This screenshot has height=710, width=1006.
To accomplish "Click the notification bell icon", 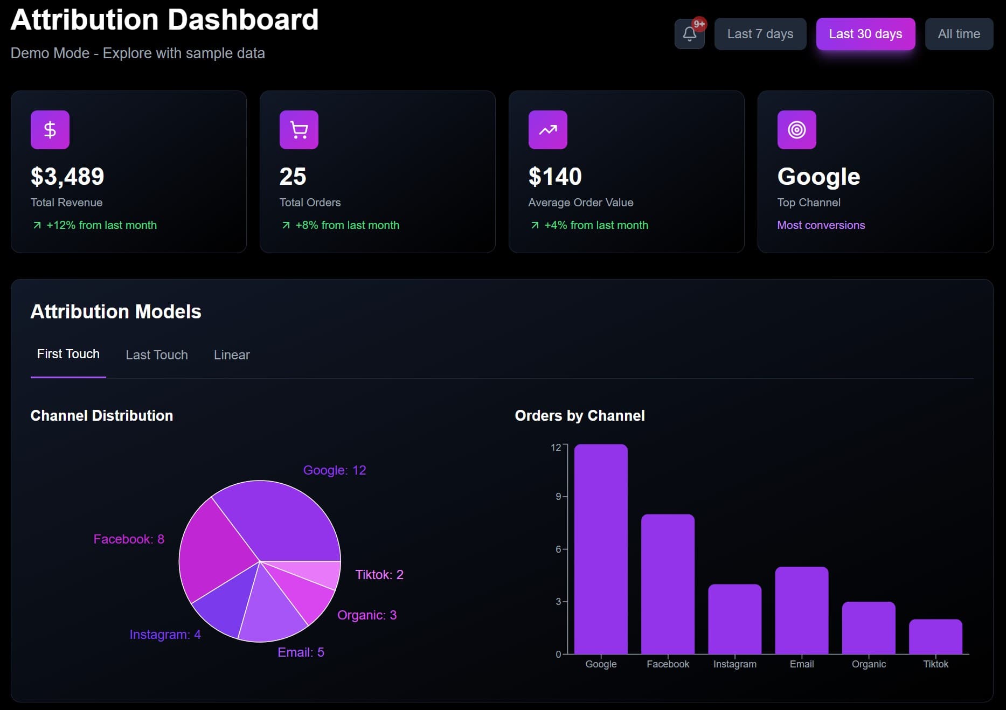I will [689, 34].
